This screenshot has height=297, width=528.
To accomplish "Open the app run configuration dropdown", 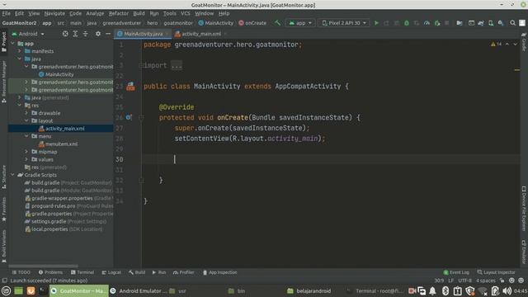I will click(x=300, y=23).
